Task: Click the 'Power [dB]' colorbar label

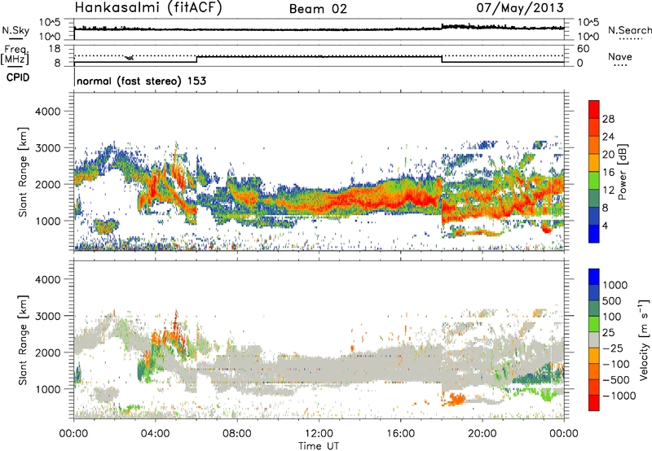Action: (x=622, y=172)
